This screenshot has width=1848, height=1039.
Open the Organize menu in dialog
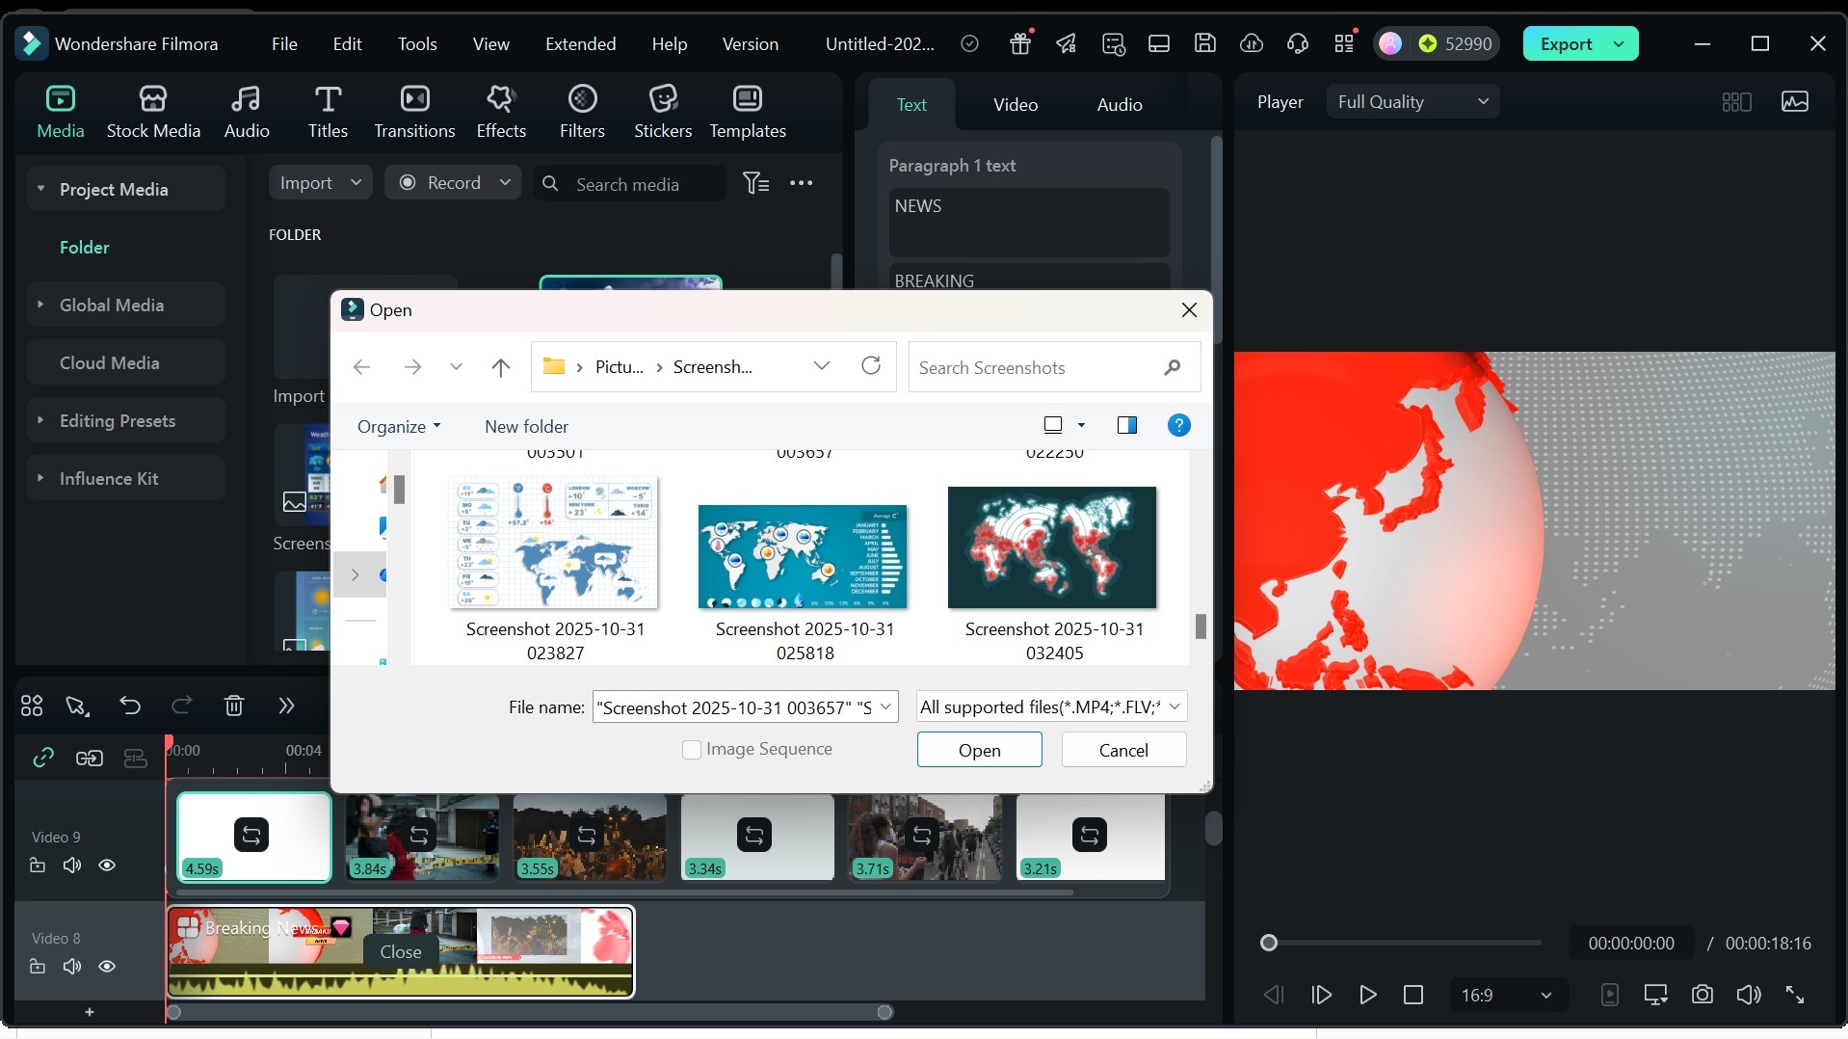point(399,426)
